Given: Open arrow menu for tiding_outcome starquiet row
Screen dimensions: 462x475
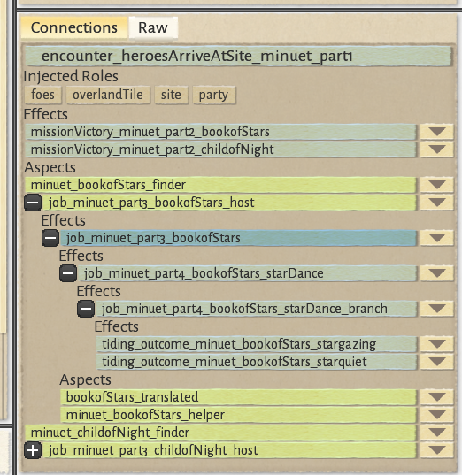Looking at the screenshot, I should (437, 362).
